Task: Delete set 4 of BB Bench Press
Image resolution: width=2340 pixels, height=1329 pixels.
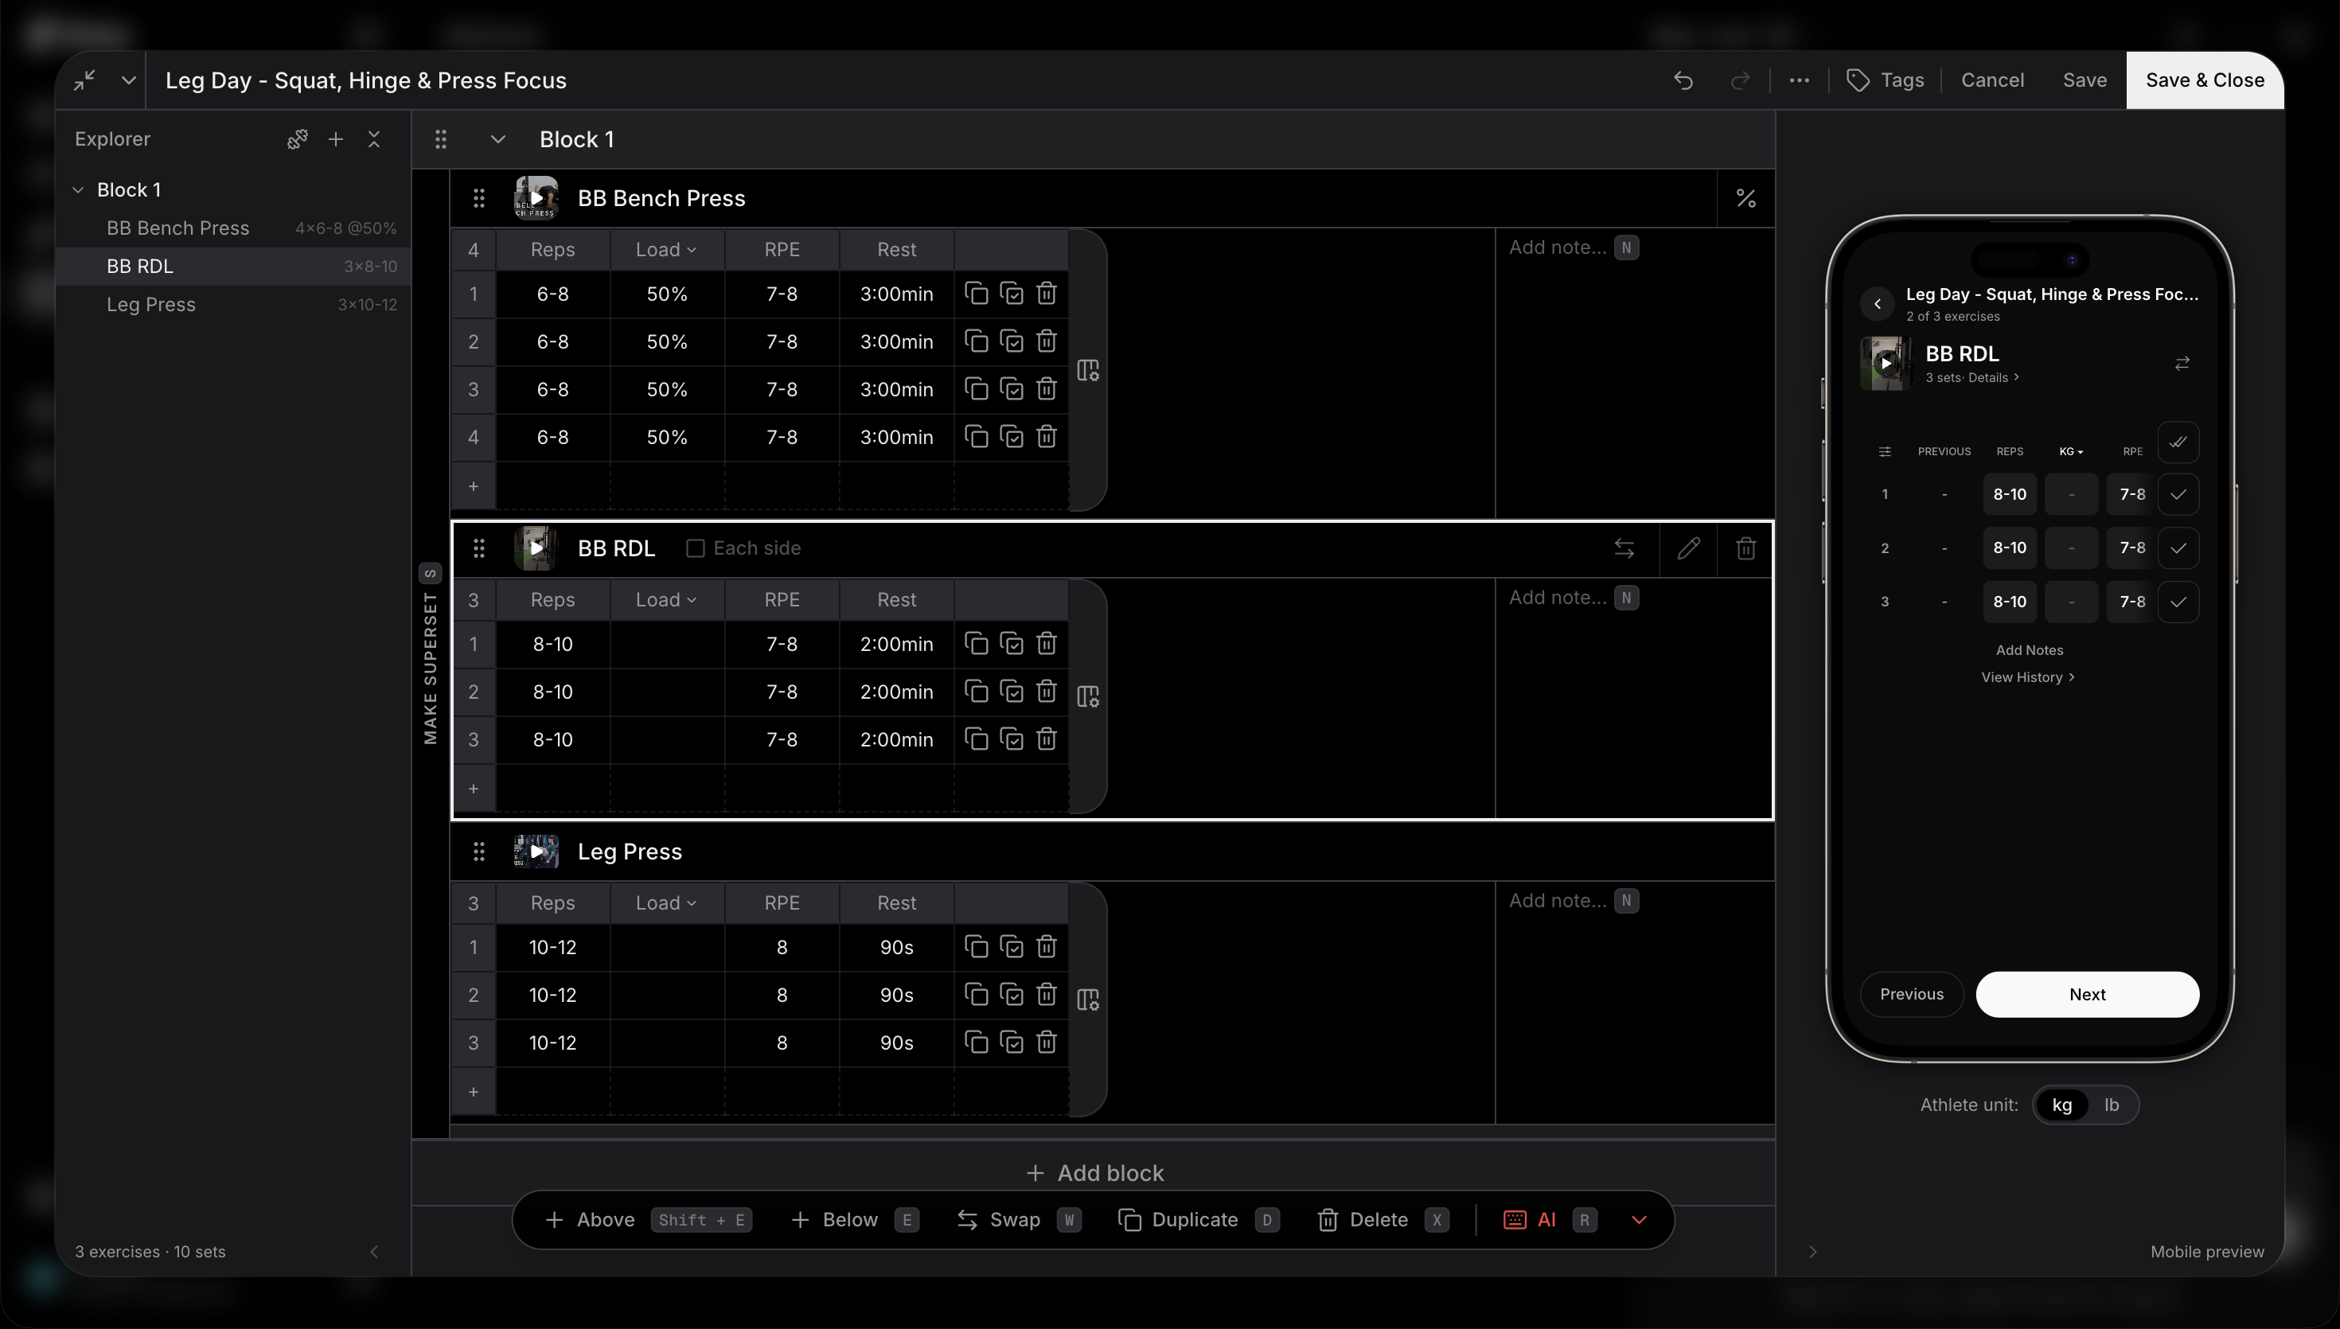Action: (x=1046, y=437)
